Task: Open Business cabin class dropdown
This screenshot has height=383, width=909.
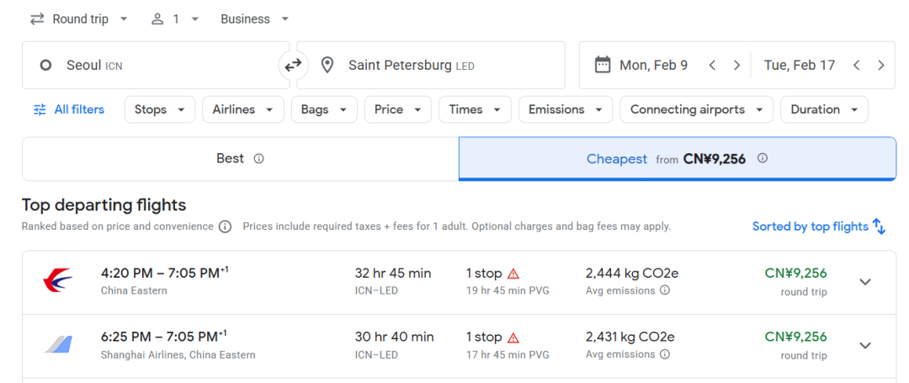Action: point(254,19)
